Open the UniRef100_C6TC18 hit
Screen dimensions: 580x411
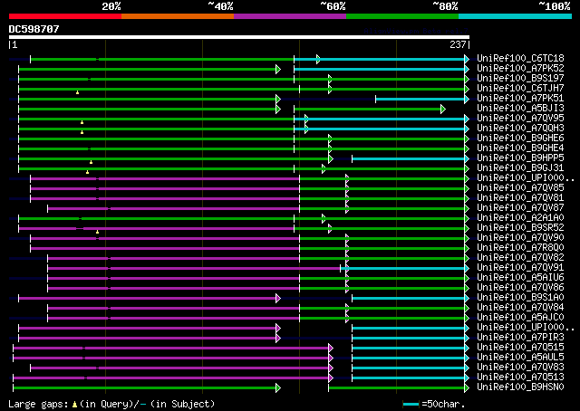point(520,59)
